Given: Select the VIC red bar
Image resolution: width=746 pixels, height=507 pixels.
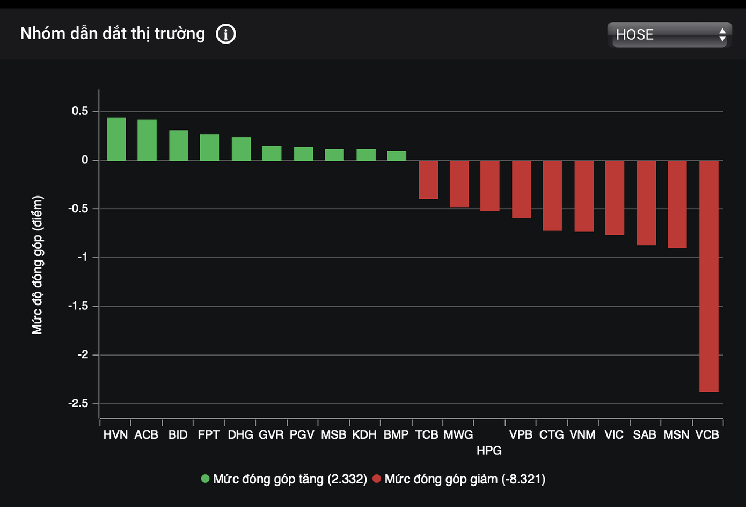Looking at the screenshot, I should tap(615, 198).
